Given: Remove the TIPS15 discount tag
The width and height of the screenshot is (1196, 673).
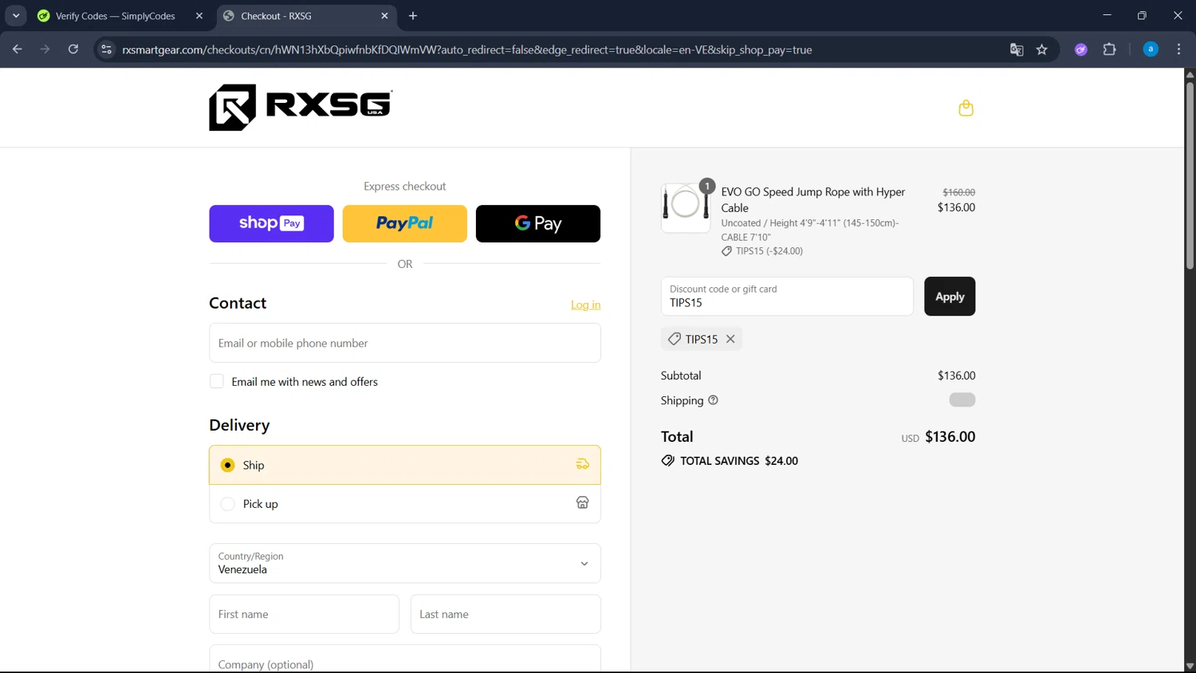Looking at the screenshot, I should (730, 339).
